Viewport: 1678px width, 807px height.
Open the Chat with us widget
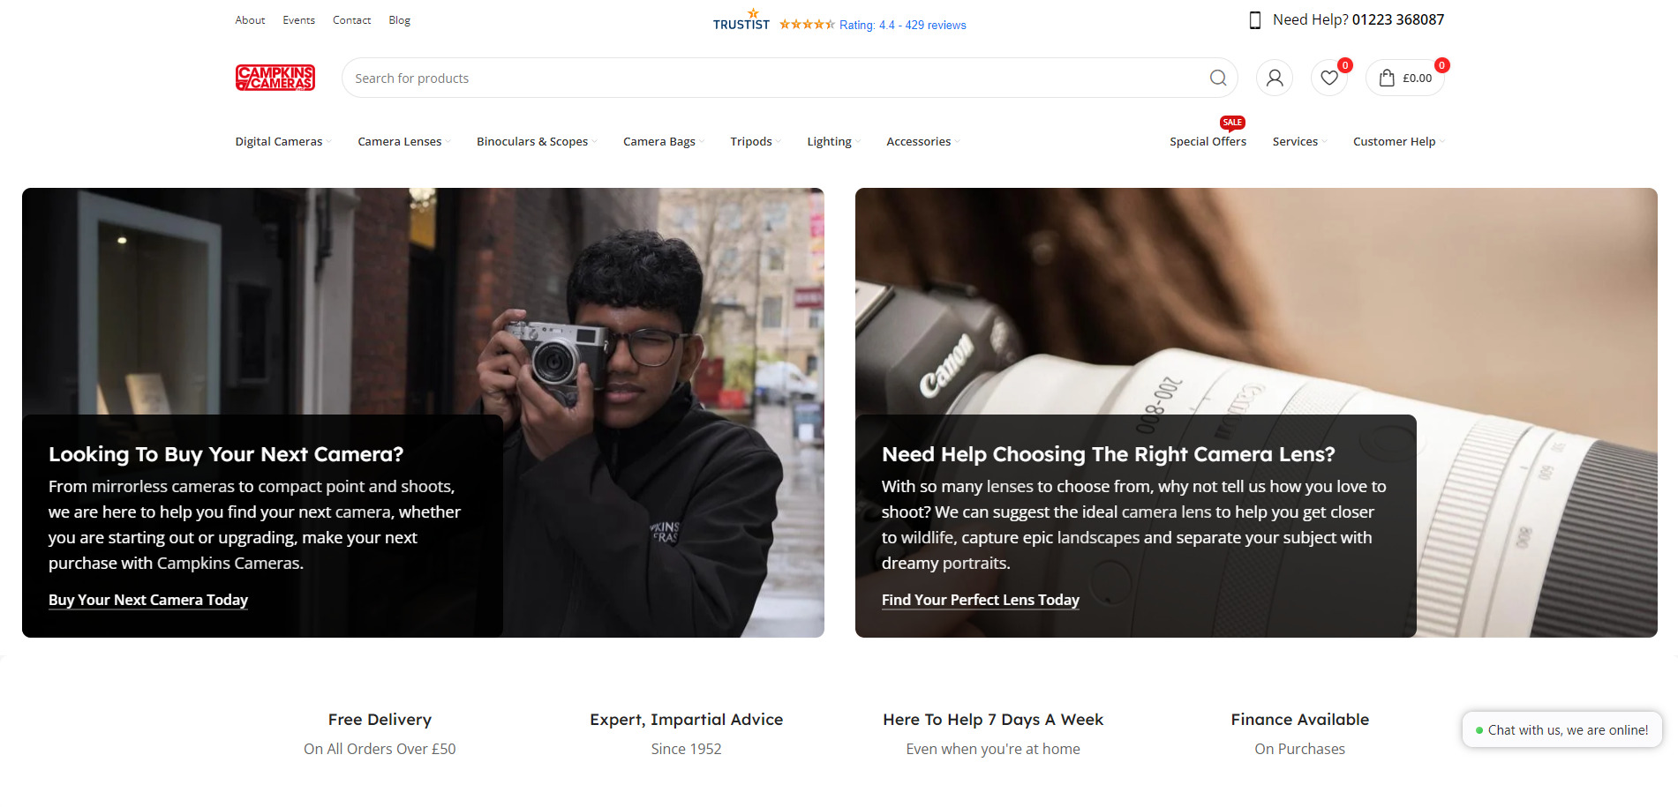pyautogui.click(x=1561, y=730)
